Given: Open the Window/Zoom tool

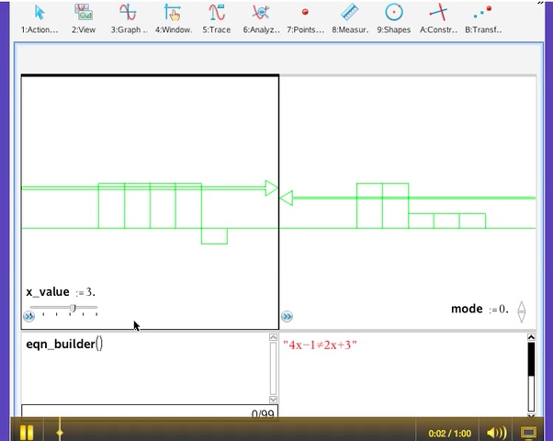Looking at the screenshot, I should point(172,13).
